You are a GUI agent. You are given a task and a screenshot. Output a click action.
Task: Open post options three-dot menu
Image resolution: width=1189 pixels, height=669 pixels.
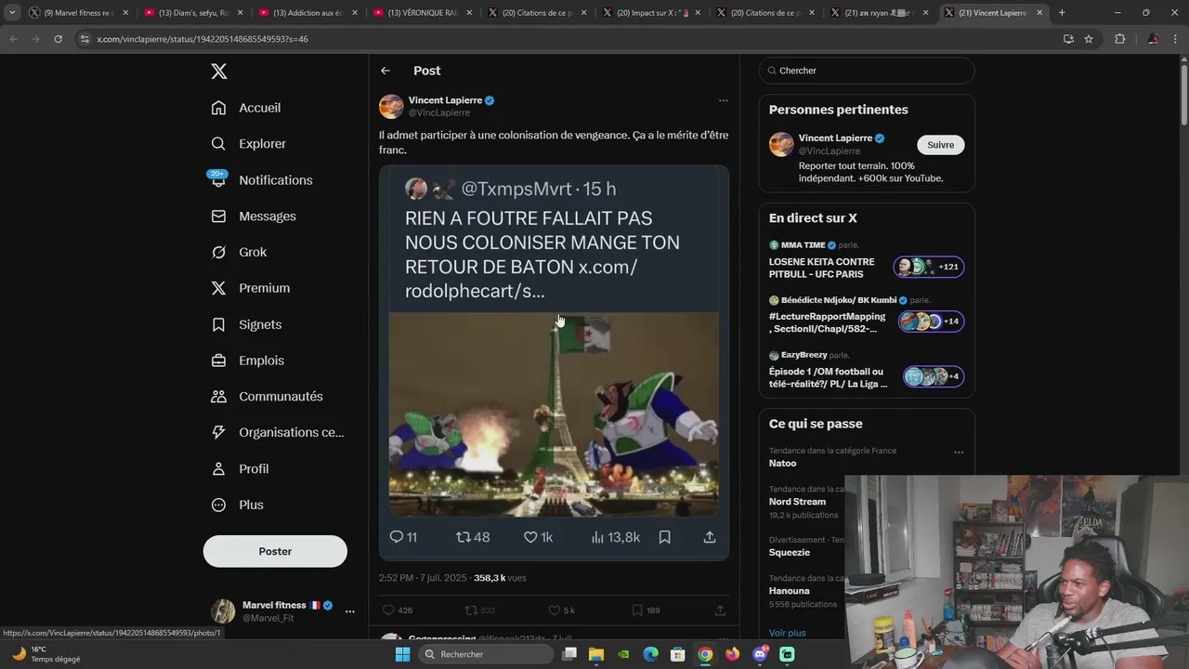(723, 100)
